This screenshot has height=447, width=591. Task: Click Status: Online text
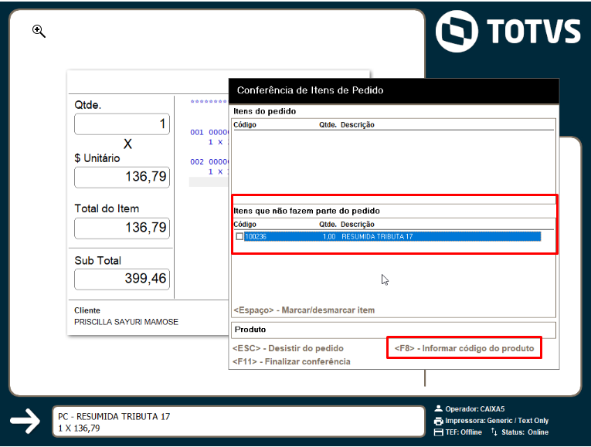click(525, 432)
